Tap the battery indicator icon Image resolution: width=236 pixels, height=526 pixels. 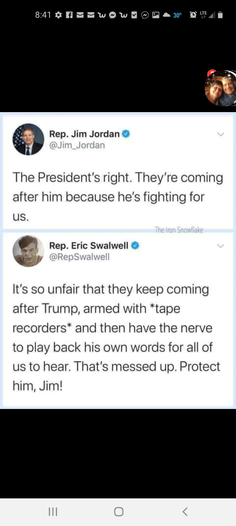tap(220, 15)
